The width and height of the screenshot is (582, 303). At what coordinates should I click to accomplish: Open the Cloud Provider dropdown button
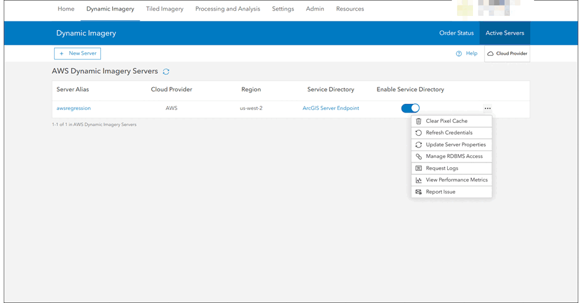coord(507,53)
